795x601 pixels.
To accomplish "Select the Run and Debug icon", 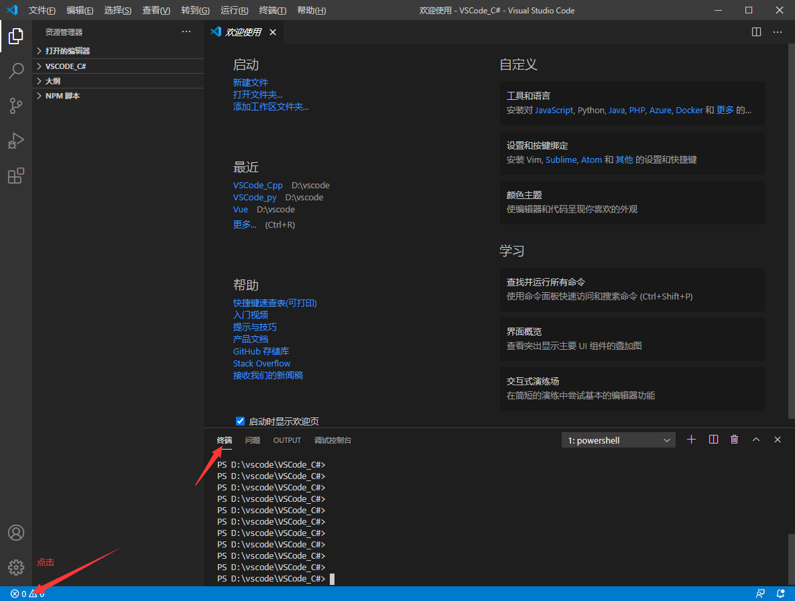I will 15,141.
